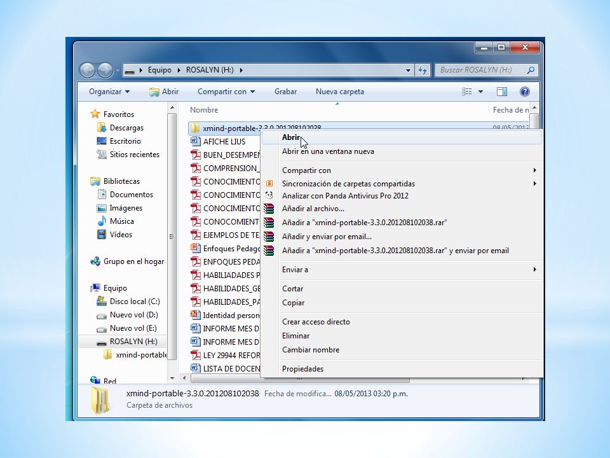Choose Abrir en una ventana nueva

402,151
